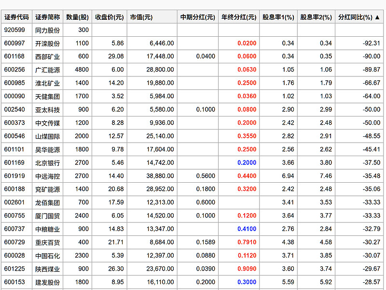Click 建发股份 stock name
Image resolution: width=386 pixels, height=290 pixels.
[x=47, y=282]
